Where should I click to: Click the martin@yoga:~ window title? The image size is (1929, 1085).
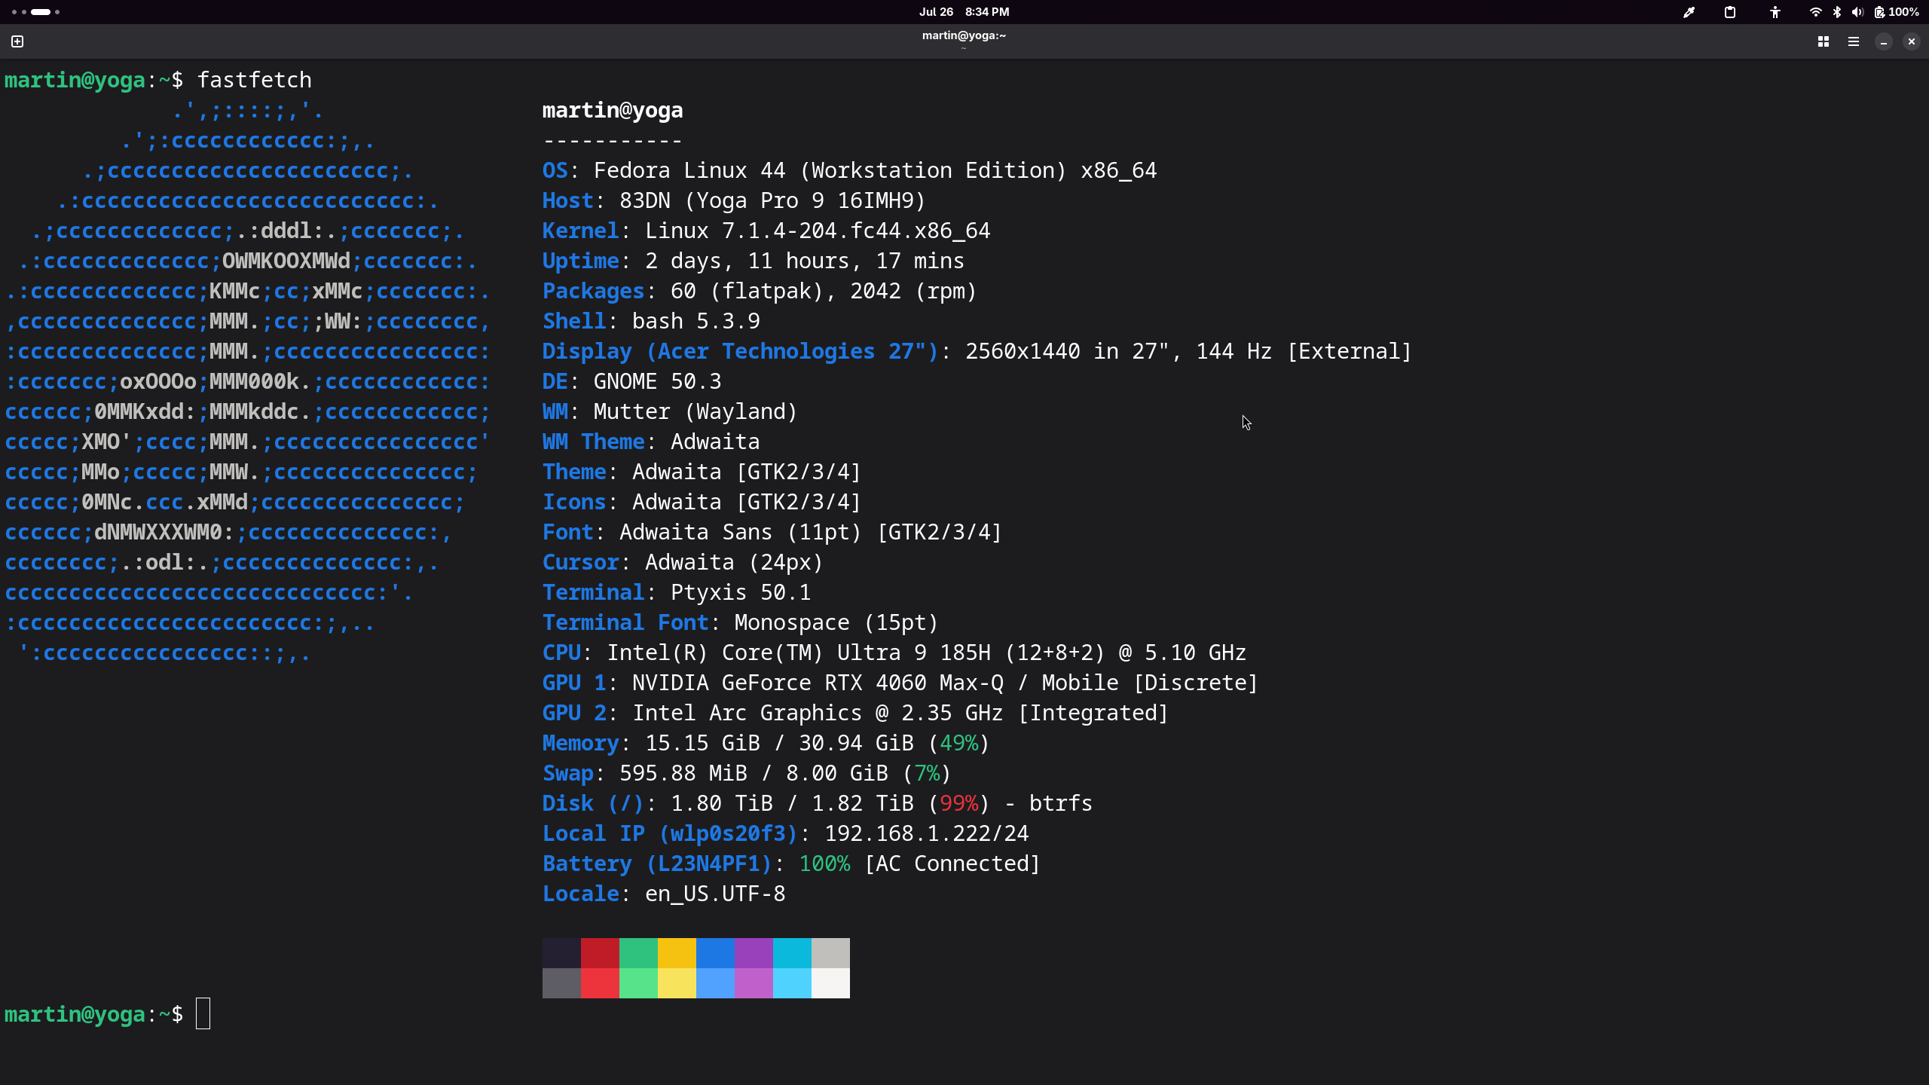click(964, 35)
